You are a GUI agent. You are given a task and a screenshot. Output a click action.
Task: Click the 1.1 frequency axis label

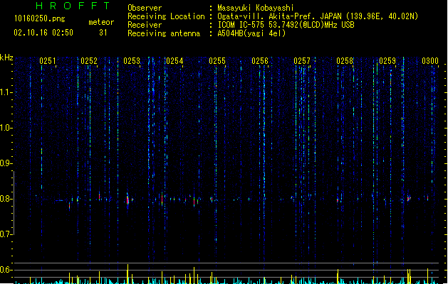[6, 92]
